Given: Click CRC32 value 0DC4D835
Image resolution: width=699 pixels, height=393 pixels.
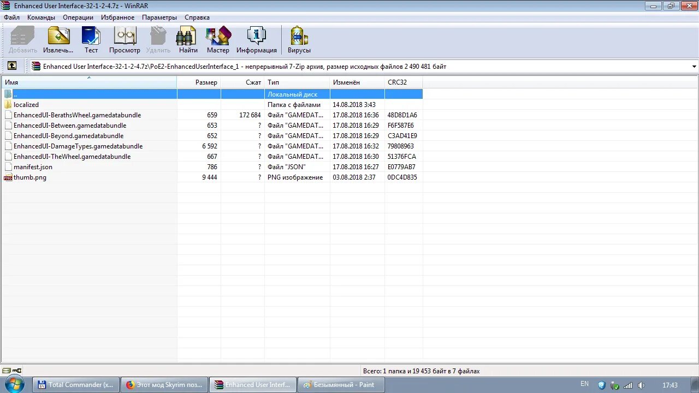Looking at the screenshot, I should pyautogui.click(x=402, y=177).
